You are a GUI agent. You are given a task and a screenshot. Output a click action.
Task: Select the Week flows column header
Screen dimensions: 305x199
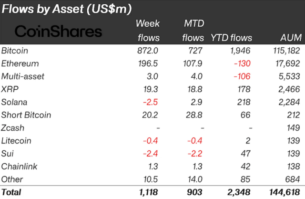pyautogui.click(x=148, y=31)
